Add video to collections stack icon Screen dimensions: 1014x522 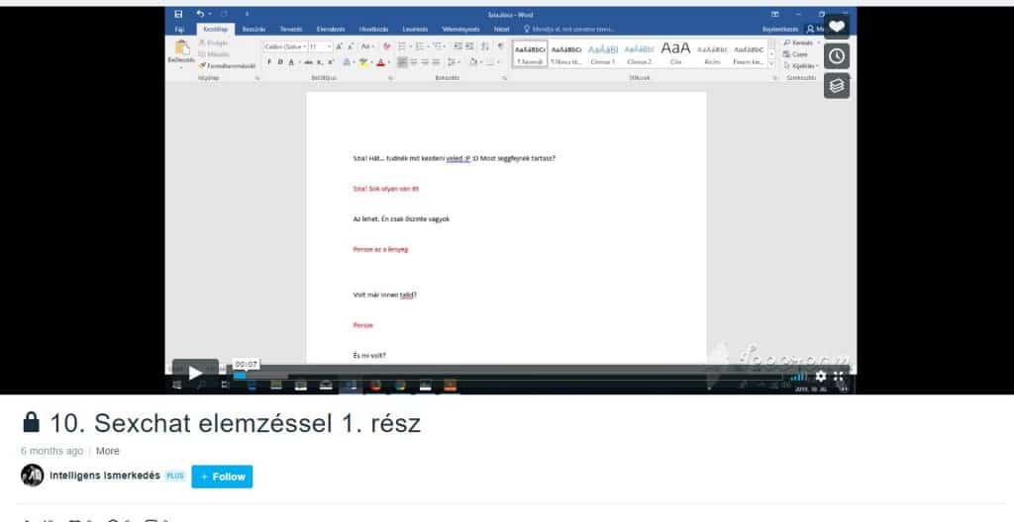pos(837,86)
